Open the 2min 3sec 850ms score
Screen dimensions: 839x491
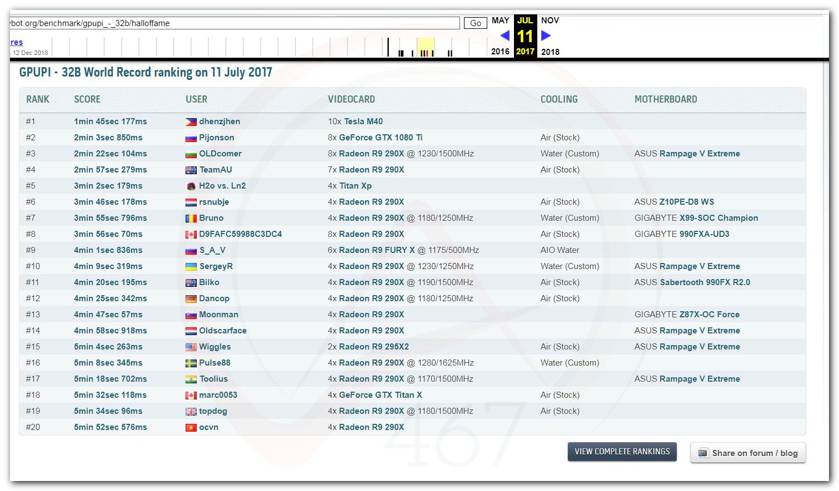click(x=108, y=138)
